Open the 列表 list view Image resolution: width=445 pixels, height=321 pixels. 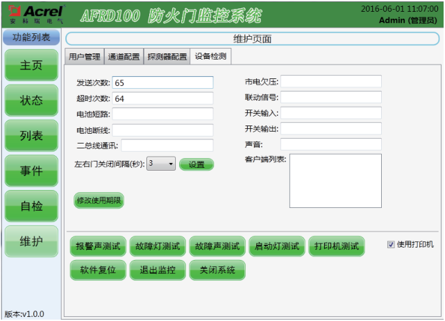31,136
